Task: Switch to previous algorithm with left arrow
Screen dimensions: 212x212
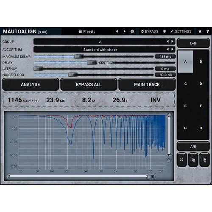Action: 167,49
